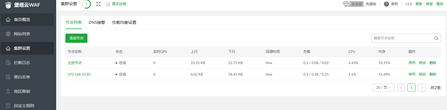Open 拦截日志 in the sidebar
Screen dimensions: 447x110
pos(27,63)
